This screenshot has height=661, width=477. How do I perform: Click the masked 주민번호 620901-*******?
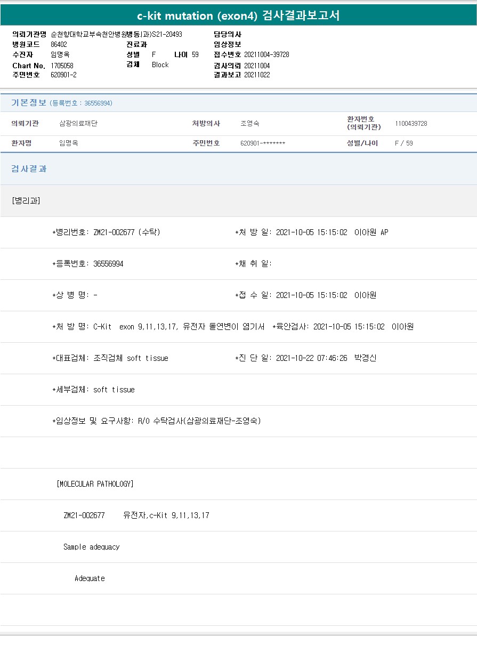(263, 143)
